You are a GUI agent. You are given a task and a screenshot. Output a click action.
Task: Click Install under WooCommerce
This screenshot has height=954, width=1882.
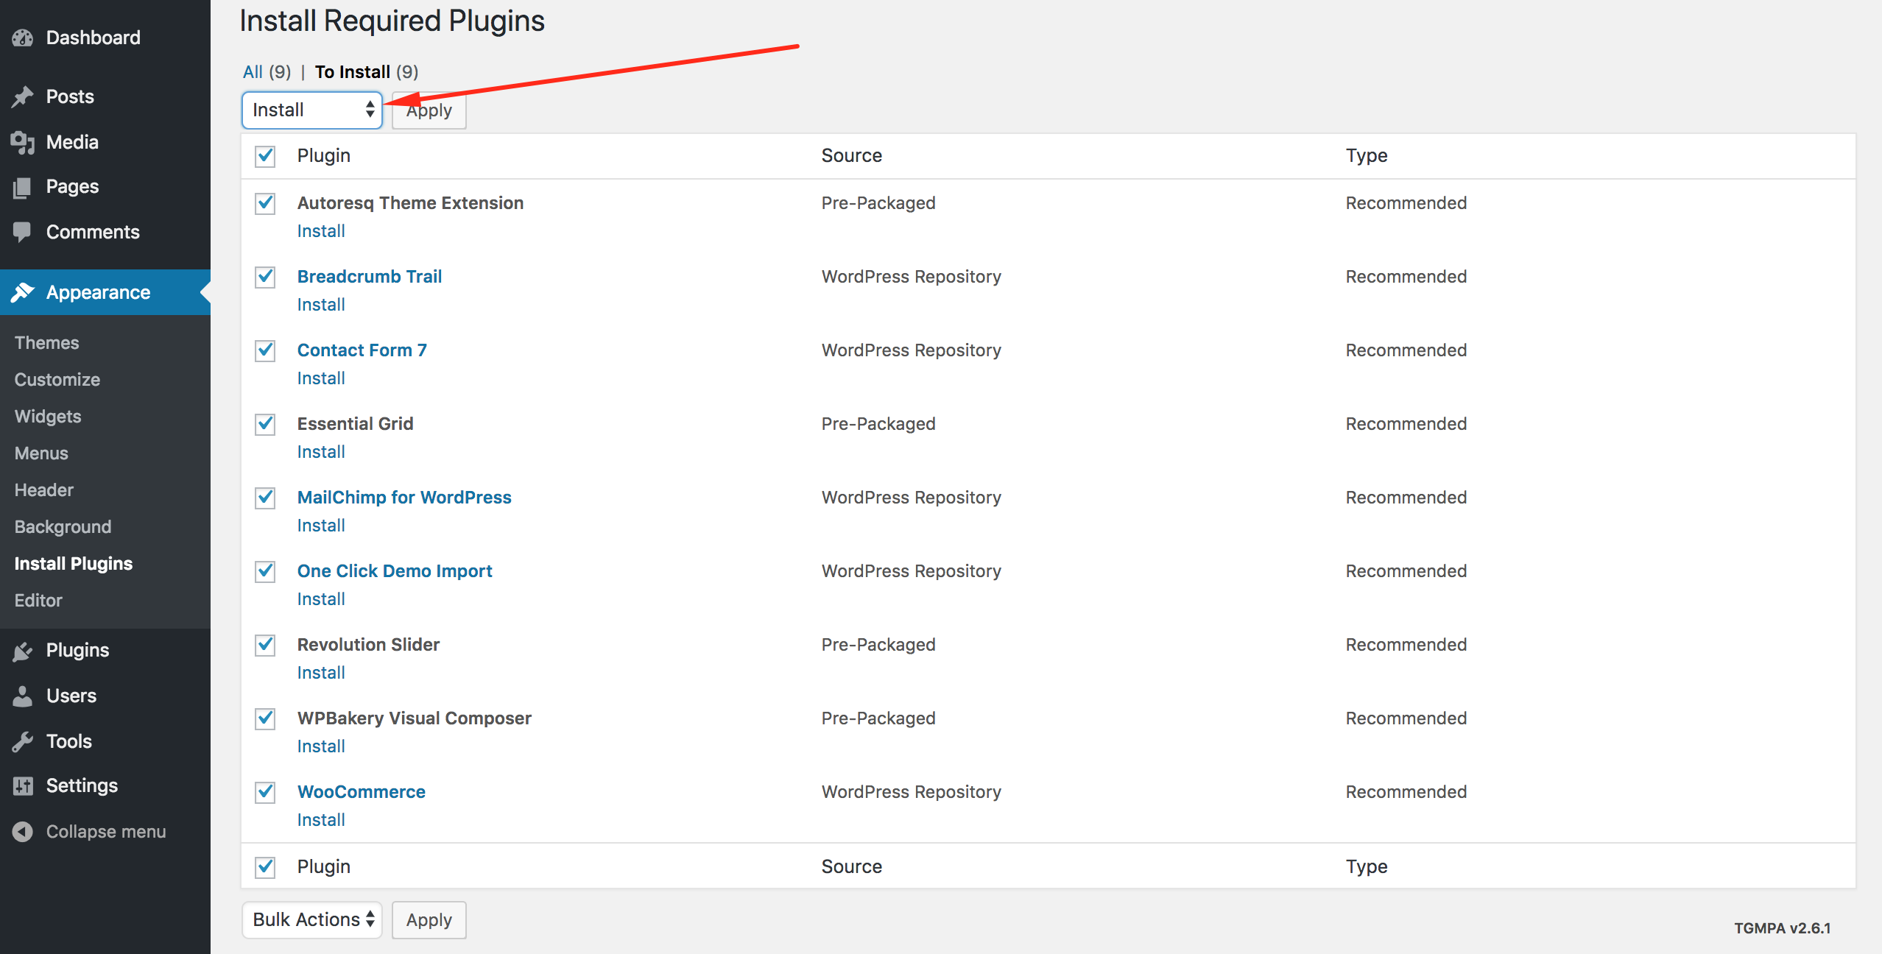tap(321, 820)
